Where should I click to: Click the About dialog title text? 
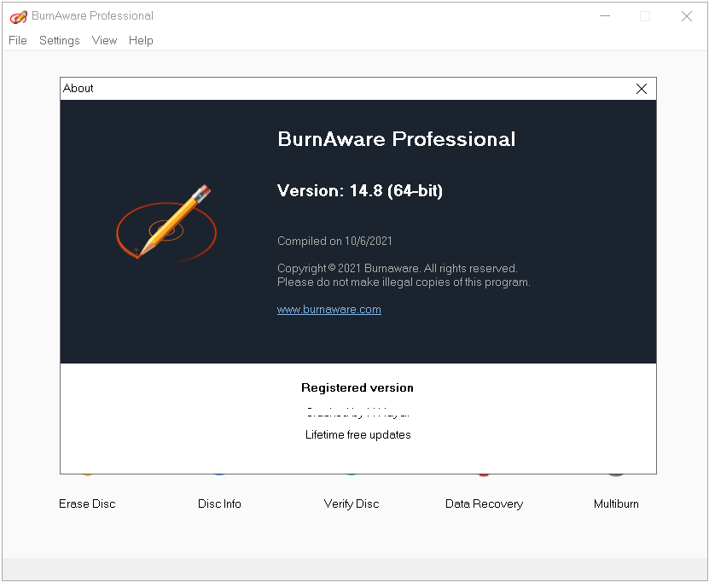click(78, 88)
